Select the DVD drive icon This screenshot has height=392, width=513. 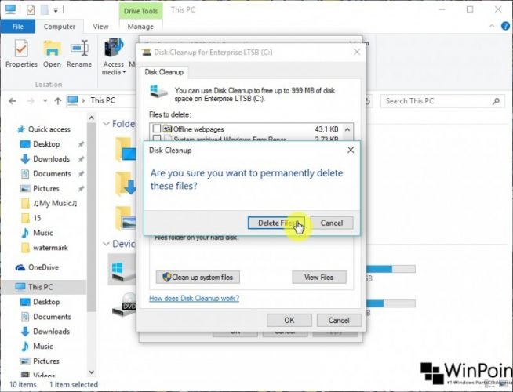124,304
